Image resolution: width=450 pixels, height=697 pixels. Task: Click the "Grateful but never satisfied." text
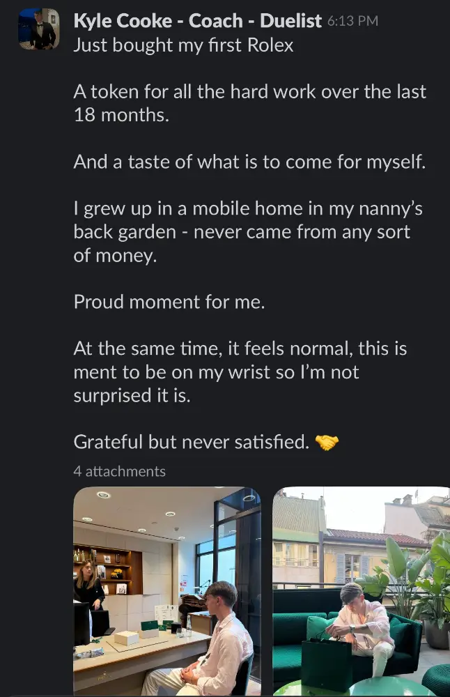click(191, 442)
